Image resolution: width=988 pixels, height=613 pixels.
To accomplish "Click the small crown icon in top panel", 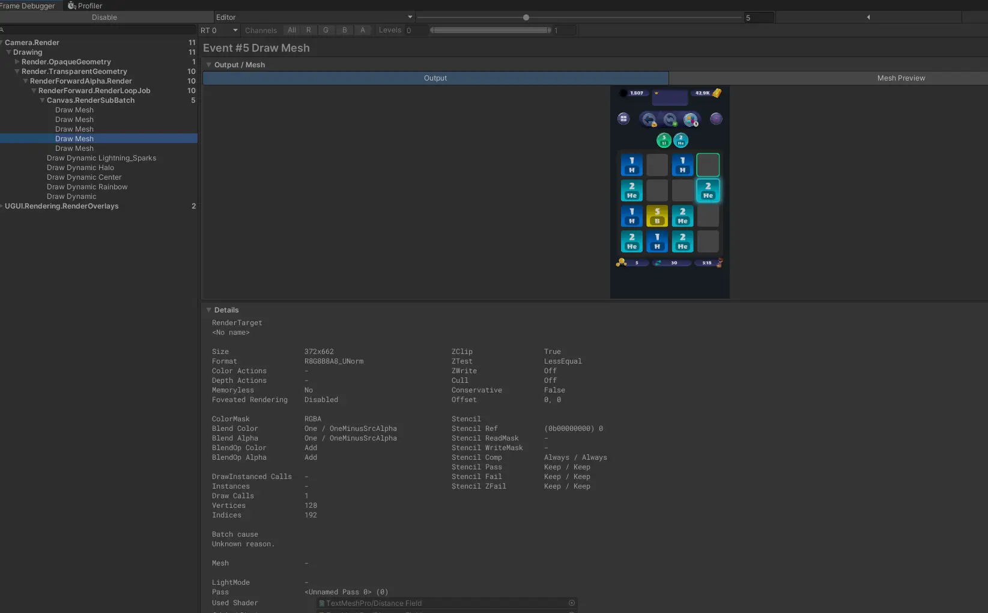I will pyautogui.click(x=656, y=93).
